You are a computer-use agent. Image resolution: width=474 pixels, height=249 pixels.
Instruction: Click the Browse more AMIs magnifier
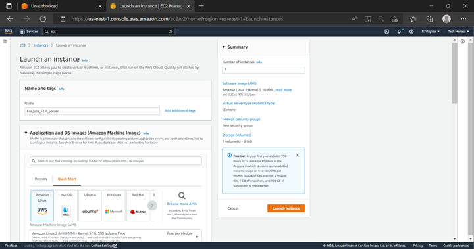pos(182,196)
